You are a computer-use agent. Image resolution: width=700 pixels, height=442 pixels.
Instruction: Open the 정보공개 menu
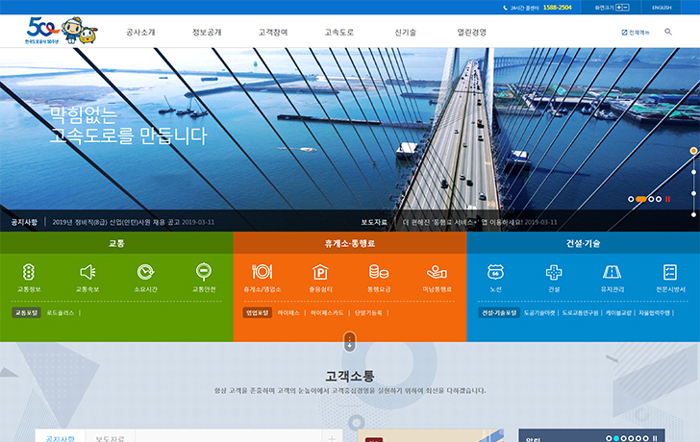click(x=207, y=32)
